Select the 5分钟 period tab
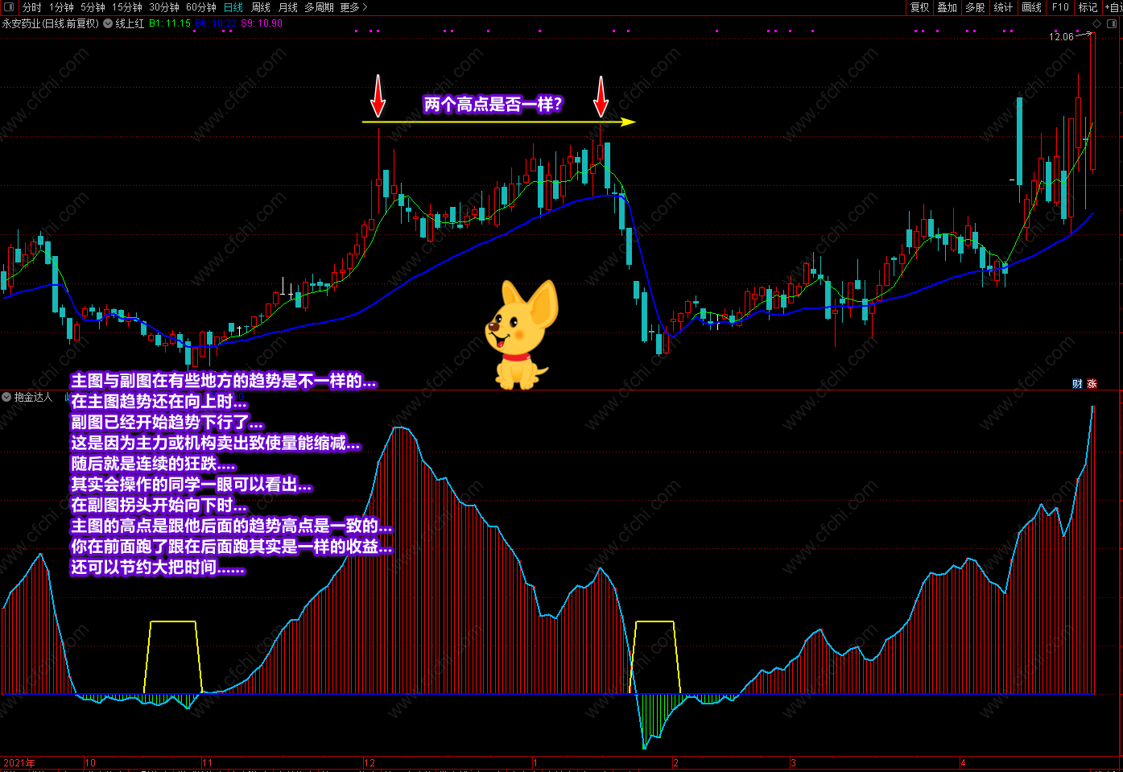1123x772 pixels. (x=93, y=7)
